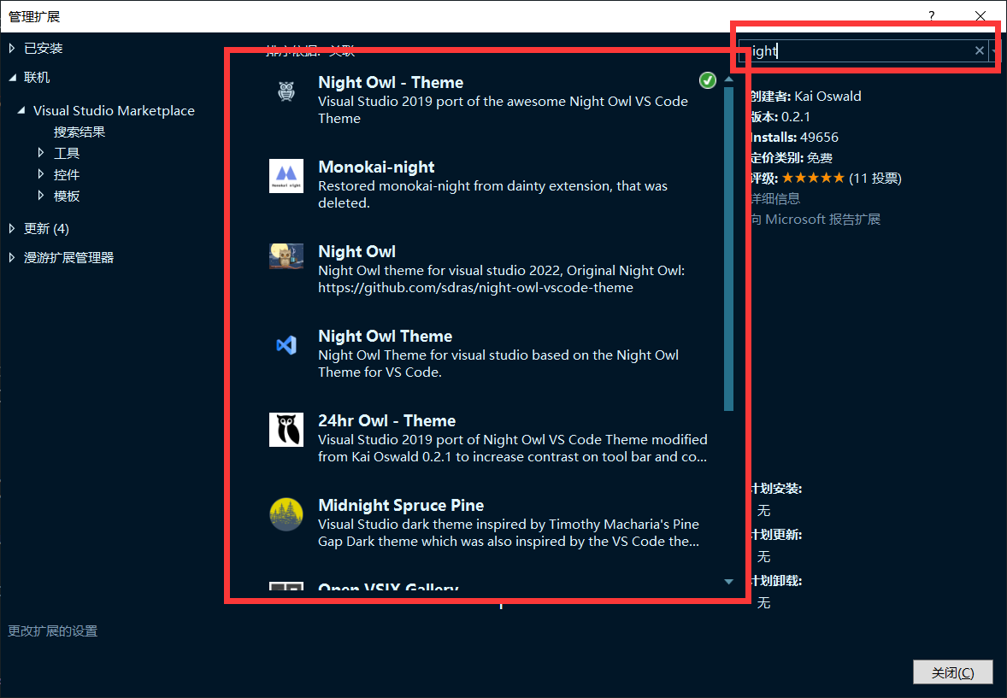Expand the 控件 subcategory

(x=40, y=174)
